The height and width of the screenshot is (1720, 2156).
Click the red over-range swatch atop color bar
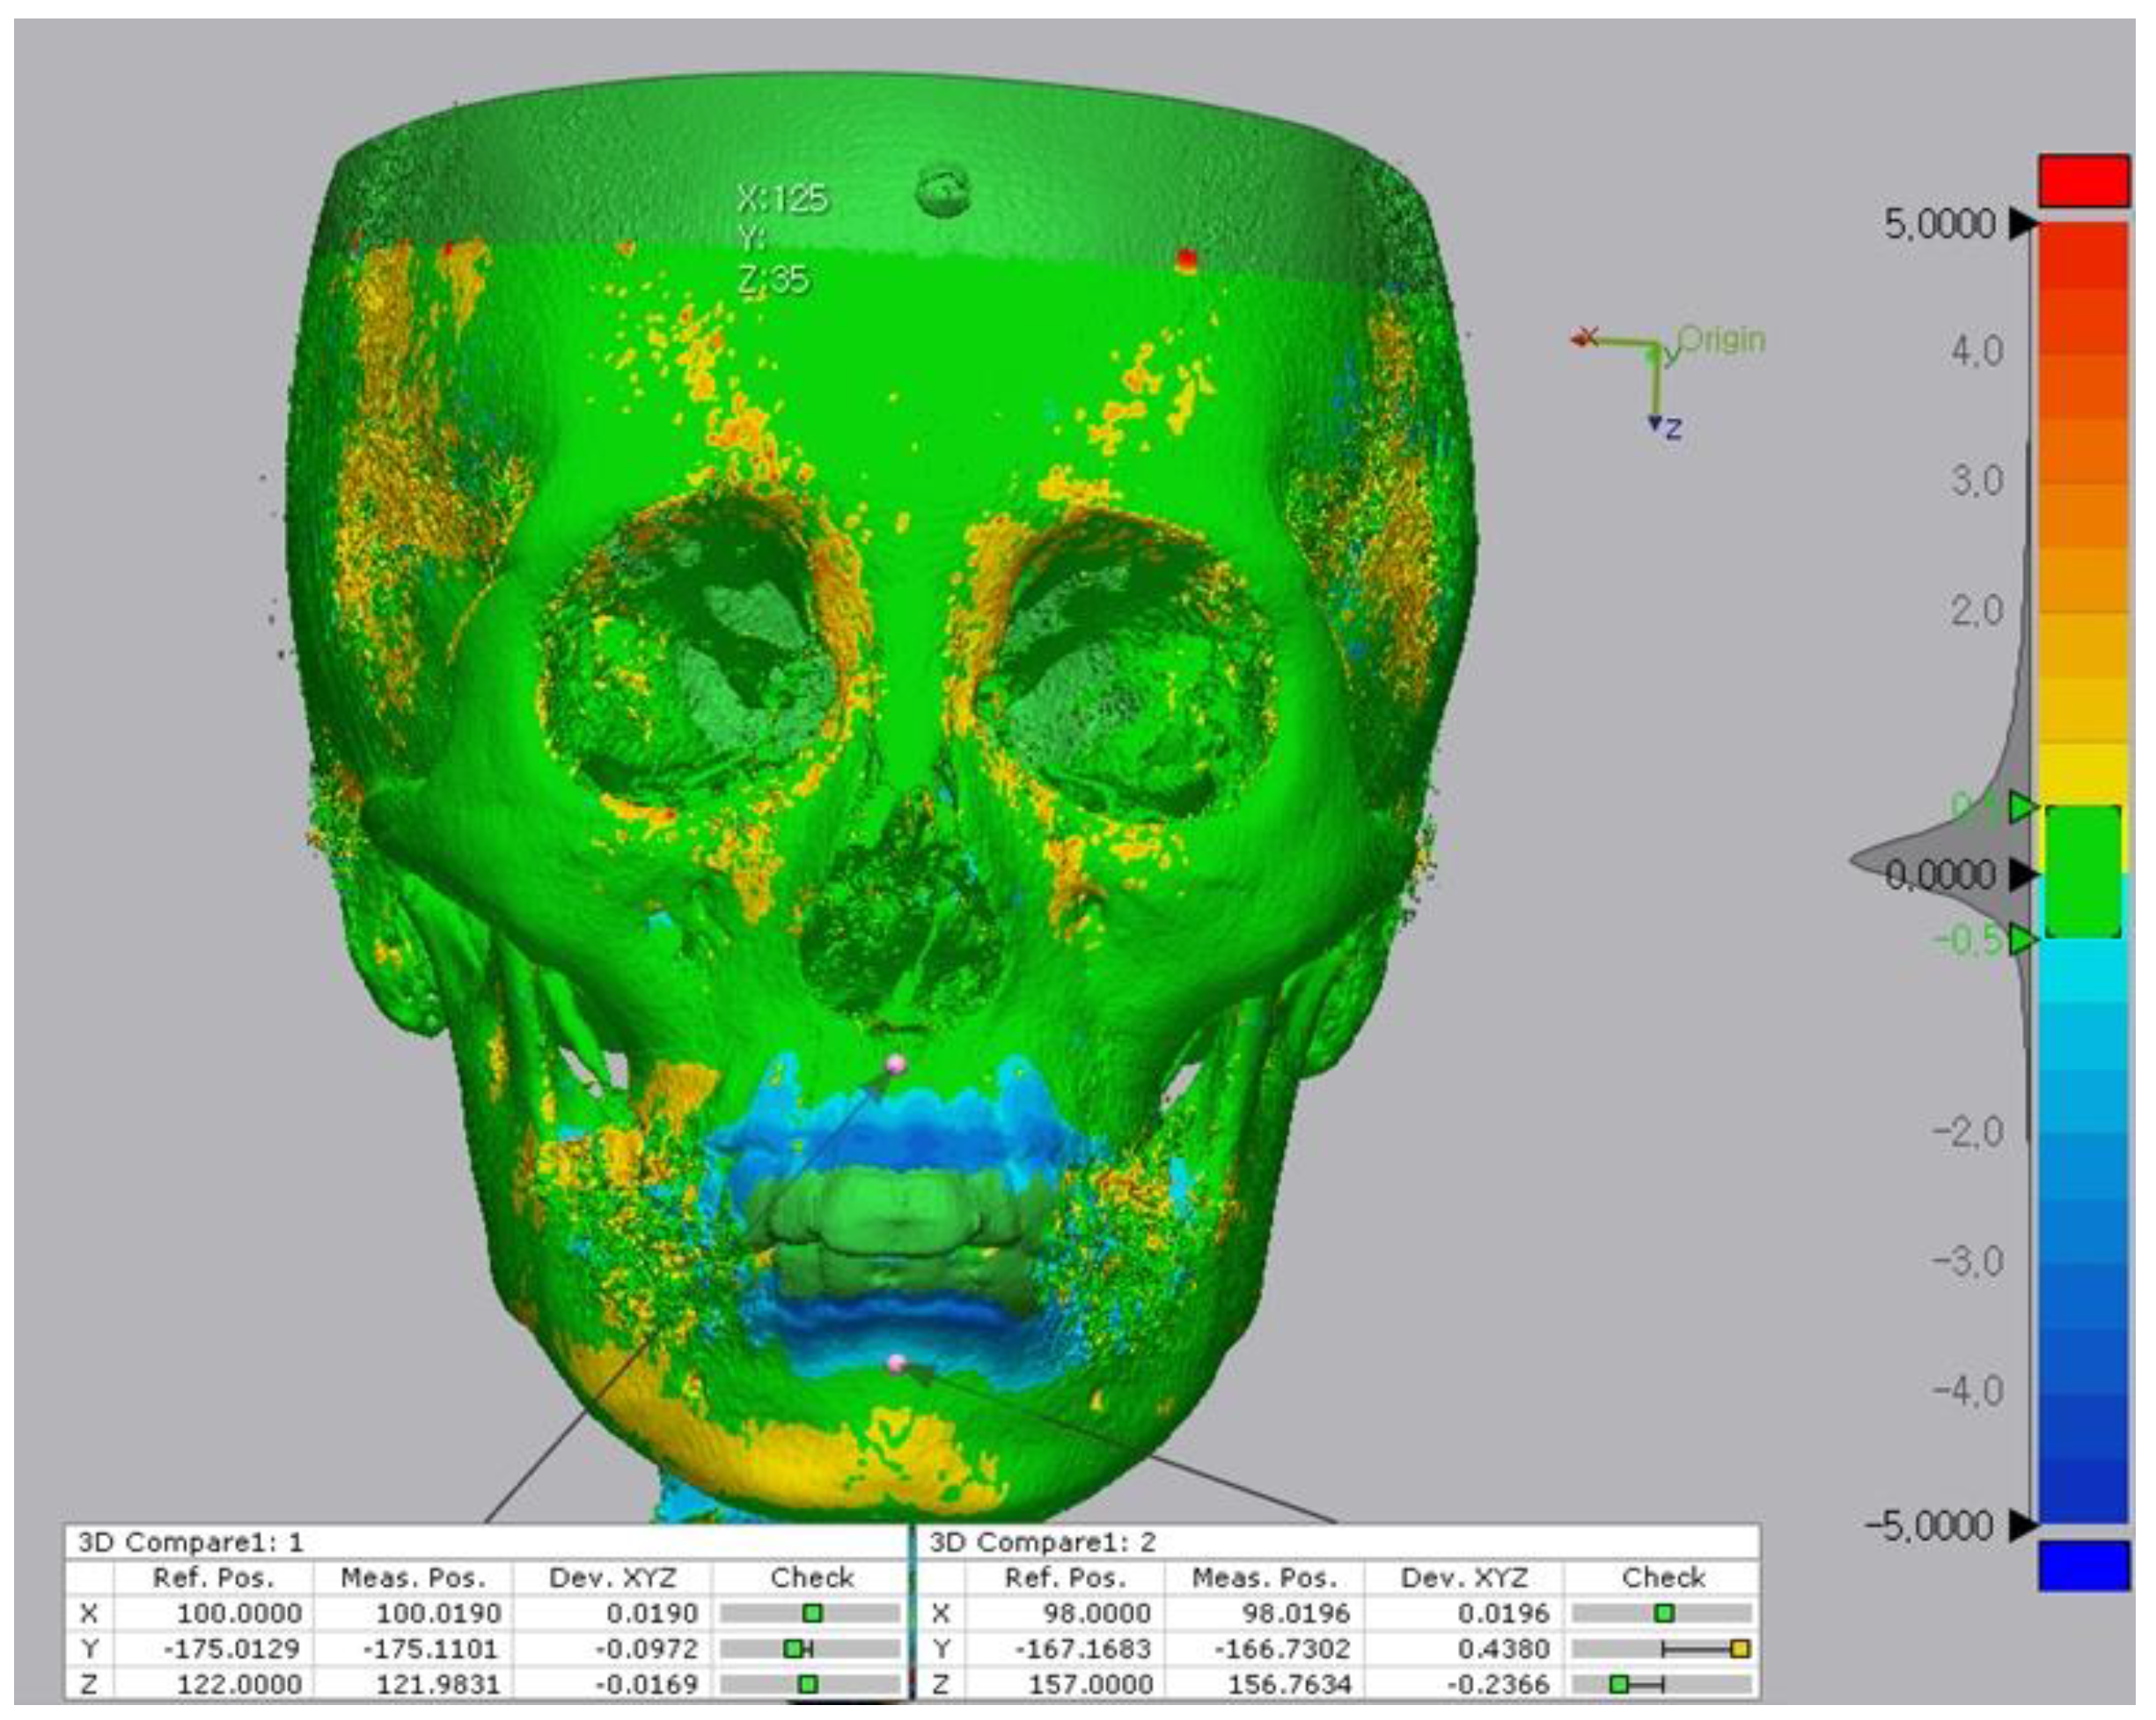[x=2083, y=181]
